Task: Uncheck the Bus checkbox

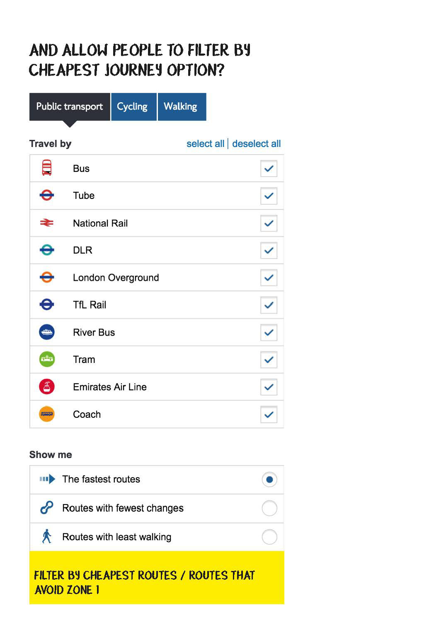Action: tap(269, 169)
